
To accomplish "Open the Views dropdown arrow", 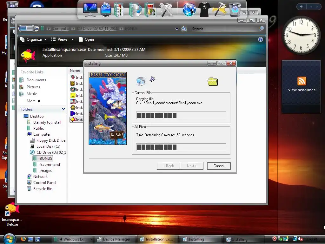I will tap(73, 39).
